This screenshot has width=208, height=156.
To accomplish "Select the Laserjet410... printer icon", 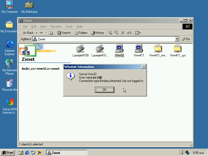I will coord(100,50).
